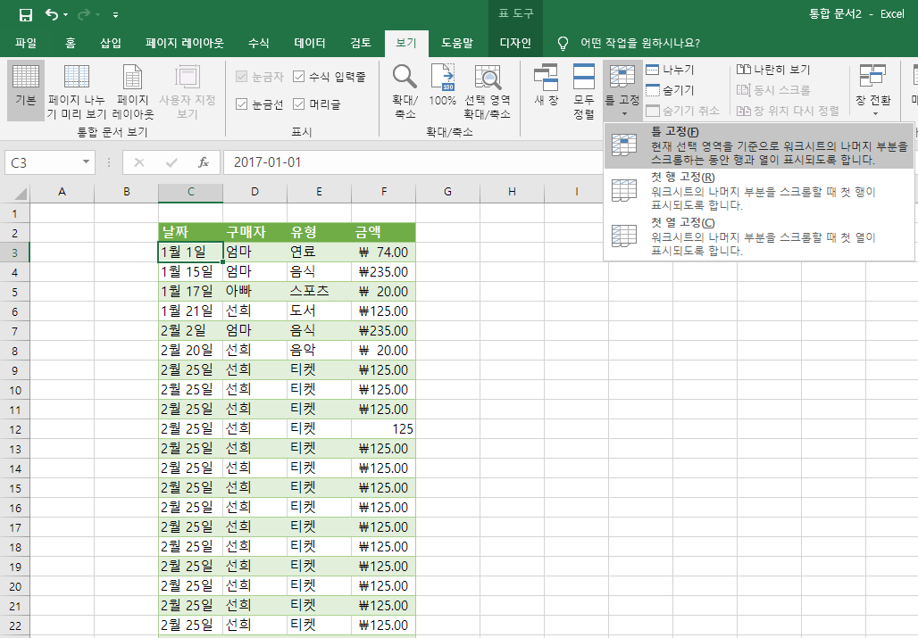Undo the last action
This screenshot has height=638, width=918.
(x=52, y=14)
